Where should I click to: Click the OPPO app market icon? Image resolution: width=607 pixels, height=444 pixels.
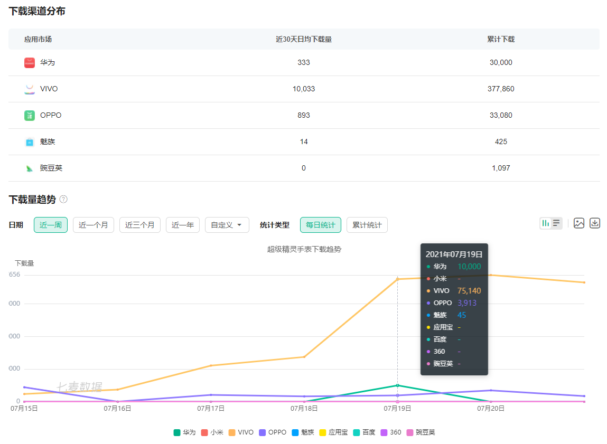click(x=30, y=116)
